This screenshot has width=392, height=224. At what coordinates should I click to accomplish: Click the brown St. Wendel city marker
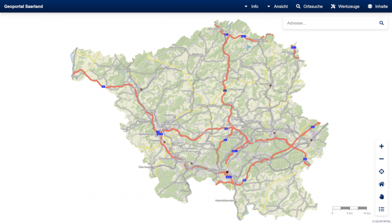[270, 85]
